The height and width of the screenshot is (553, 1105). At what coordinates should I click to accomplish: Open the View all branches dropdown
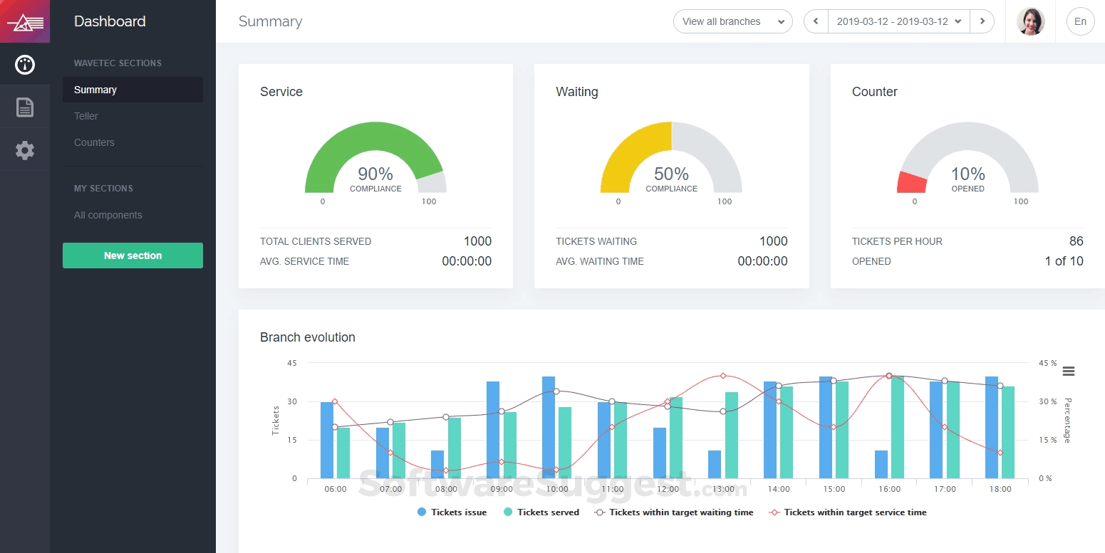pos(732,21)
